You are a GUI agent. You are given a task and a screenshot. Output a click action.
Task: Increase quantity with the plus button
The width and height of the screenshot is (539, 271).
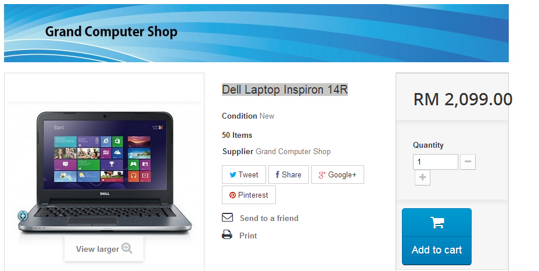pyautogui.click(x=422, y=177)
